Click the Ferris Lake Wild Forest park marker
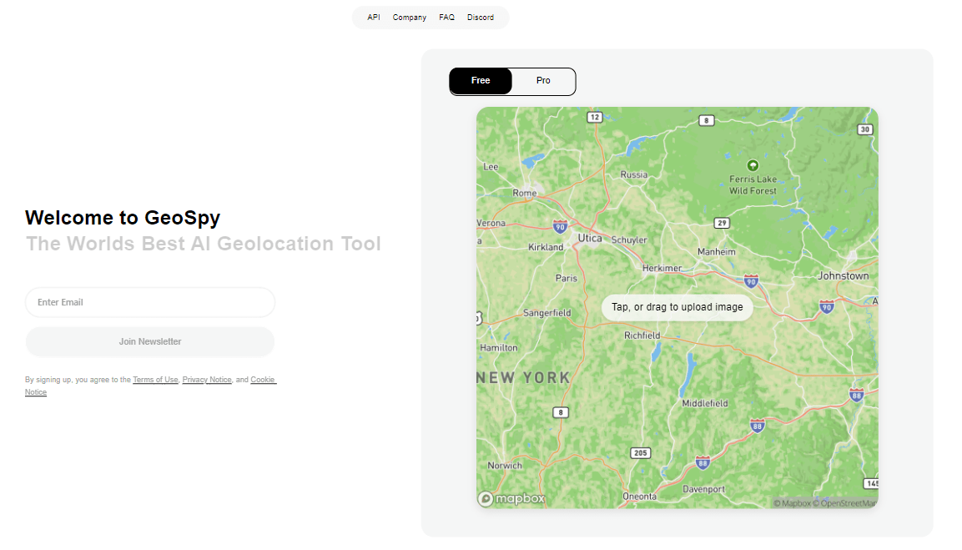962x550 pixels. point(753,165)
